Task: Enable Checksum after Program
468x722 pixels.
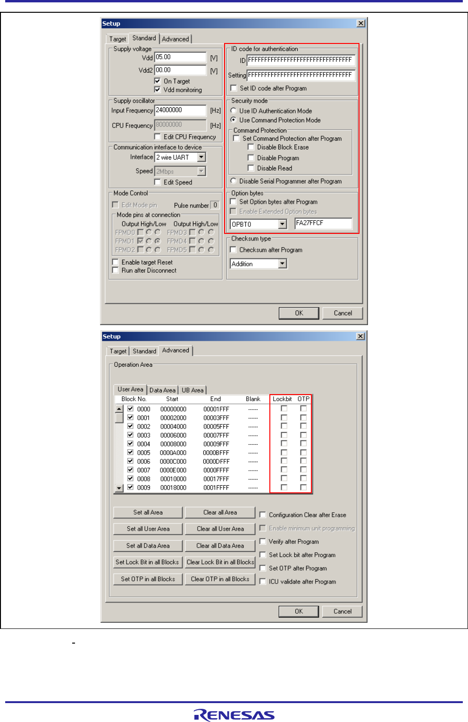Action: 233,249
